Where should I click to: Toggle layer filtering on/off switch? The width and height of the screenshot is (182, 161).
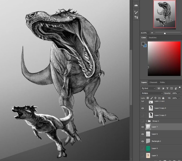coord(180,88)
